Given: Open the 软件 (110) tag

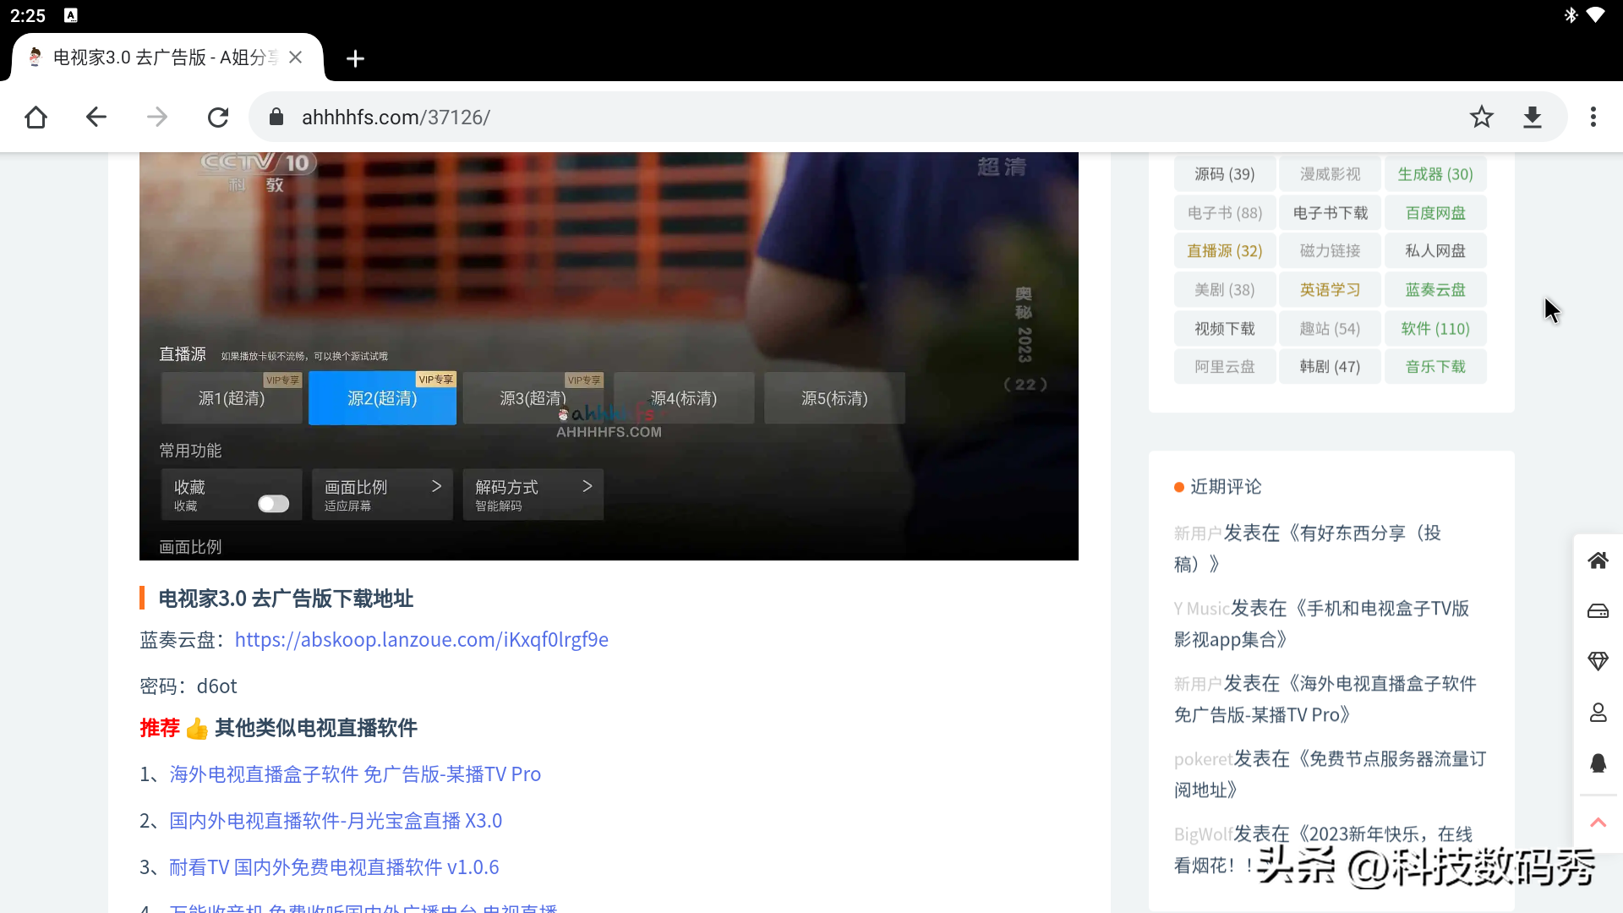Looking at the screenshot, I should click(1434, 329).
